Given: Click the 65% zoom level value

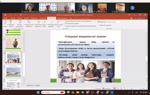Looking at the screenshot, I should 143,88.
